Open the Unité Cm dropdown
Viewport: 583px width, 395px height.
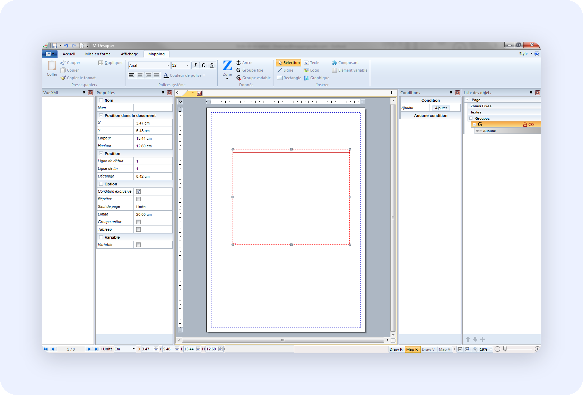tap(133, 349)
